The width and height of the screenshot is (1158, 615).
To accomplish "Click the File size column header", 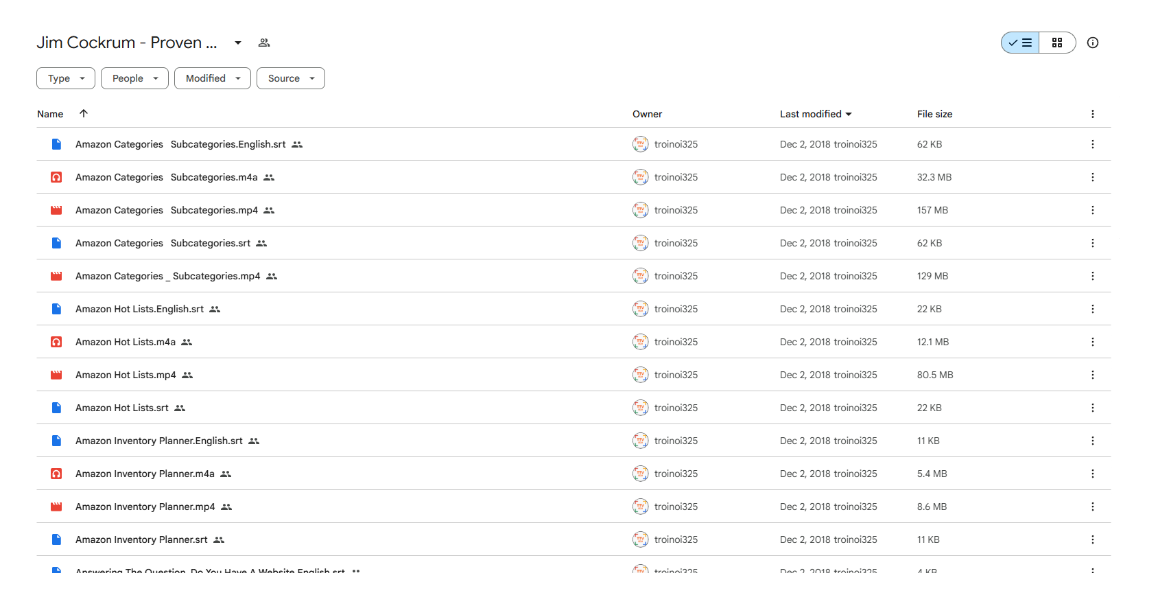I will (x=934, y=114).
